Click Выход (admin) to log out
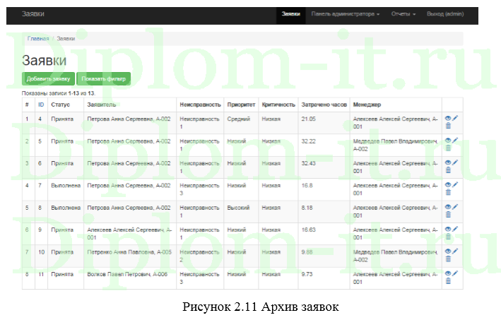501x320 pixels. pos(445,14)
